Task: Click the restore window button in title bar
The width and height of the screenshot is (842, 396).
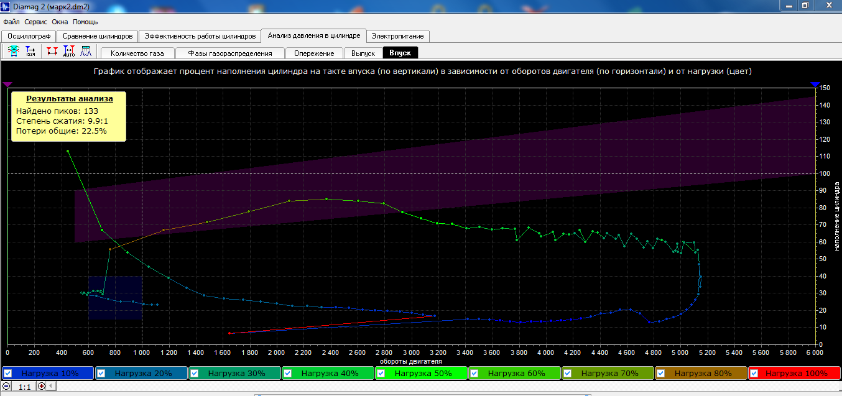Action: pos(805,5)
